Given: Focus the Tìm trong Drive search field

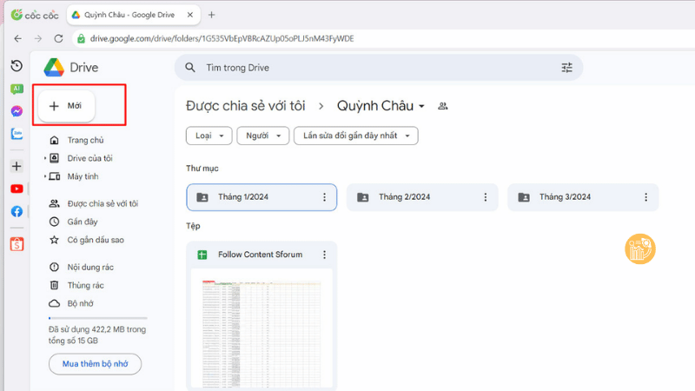Looking at the screenshot, I should coord(379,68).
